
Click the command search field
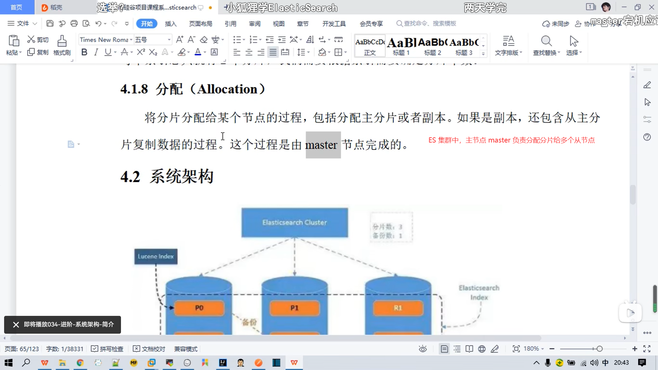[x=430, y=23]
